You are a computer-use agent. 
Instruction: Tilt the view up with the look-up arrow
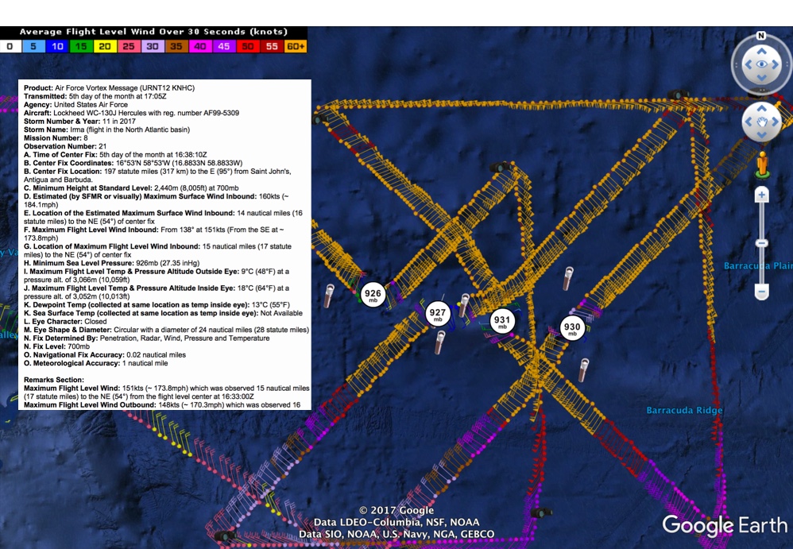coord(761,50)
